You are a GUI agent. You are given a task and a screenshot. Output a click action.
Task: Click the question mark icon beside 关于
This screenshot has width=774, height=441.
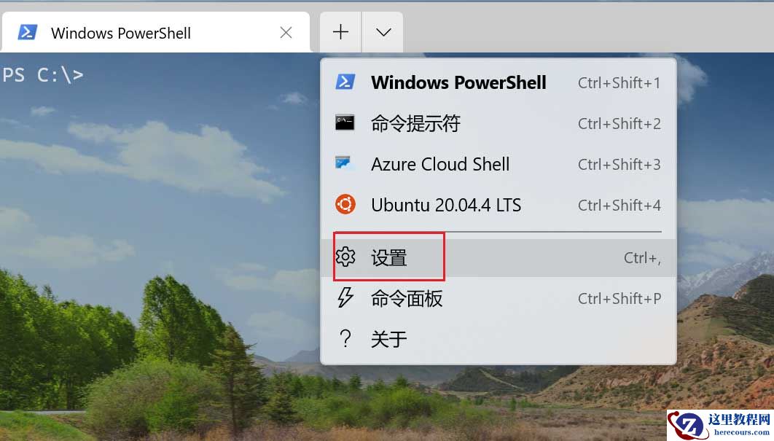click(345, 337)
